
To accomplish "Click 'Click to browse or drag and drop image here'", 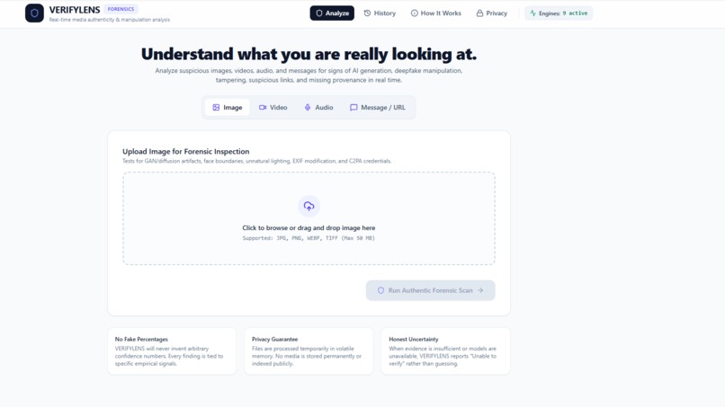I will click(x=309, y=227).
